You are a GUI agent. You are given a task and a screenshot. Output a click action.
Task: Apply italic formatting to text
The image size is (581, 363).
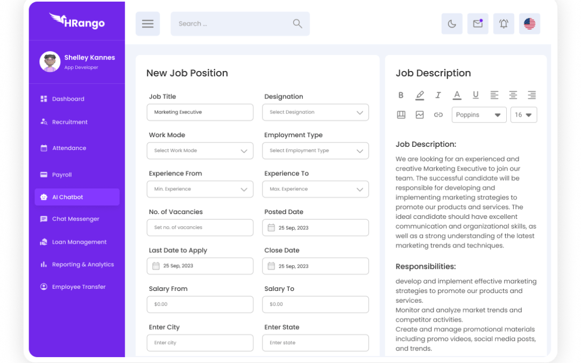point(438,95)
